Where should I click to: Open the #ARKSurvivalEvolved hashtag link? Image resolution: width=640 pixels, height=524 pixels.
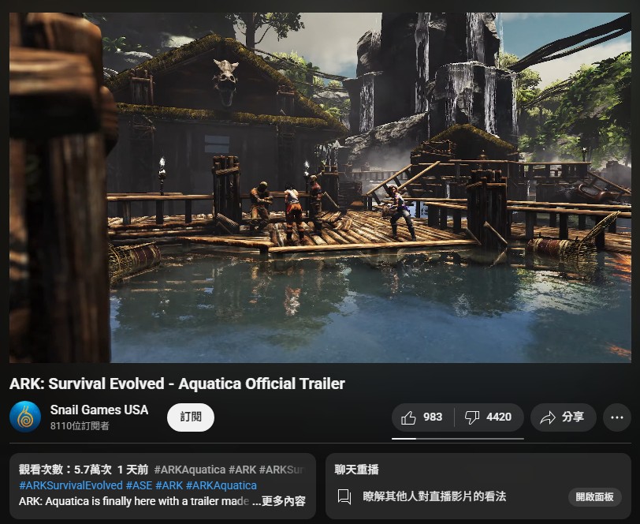click(71, 485)
